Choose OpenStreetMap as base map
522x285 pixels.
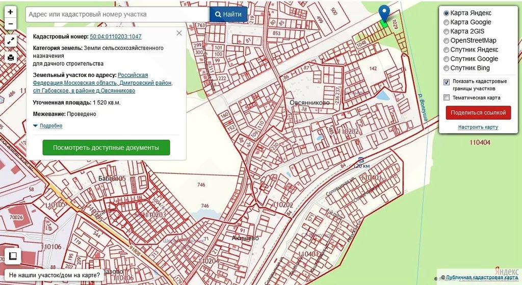tap(447, 41)
